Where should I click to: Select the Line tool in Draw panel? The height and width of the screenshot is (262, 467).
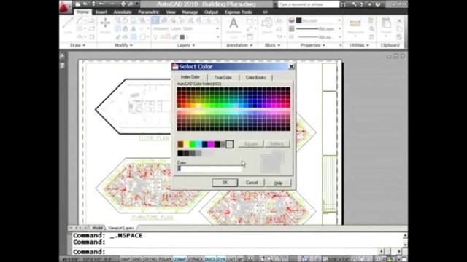(x=68, y=25)
